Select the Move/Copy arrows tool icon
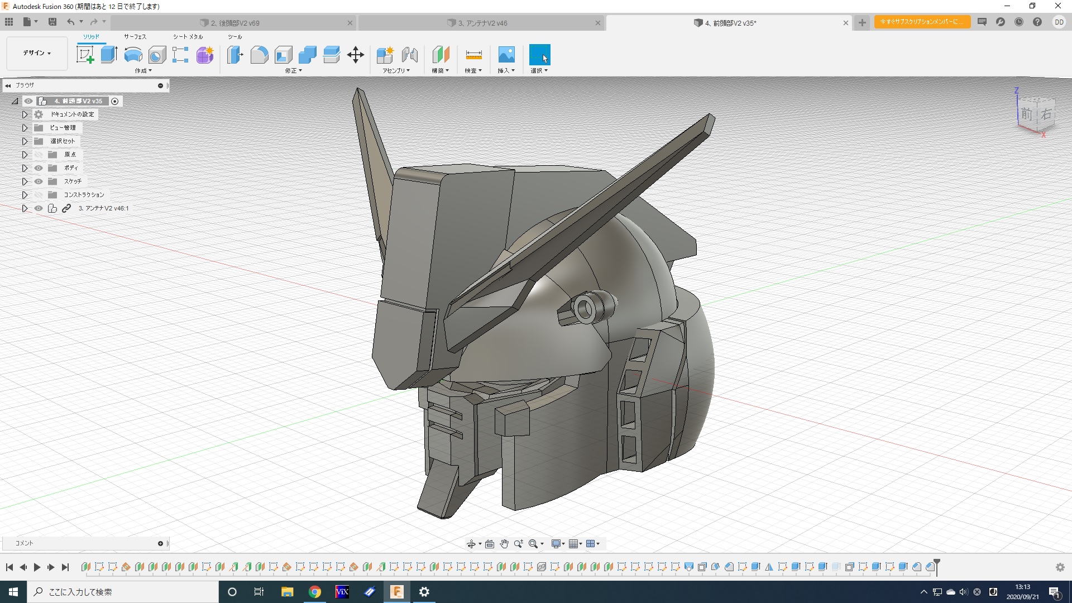The width and height of the screenshot is (1072, 603). pyautogui.click(x=356, y=55)
